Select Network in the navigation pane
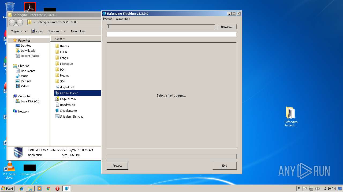 [x=24, y=111]
